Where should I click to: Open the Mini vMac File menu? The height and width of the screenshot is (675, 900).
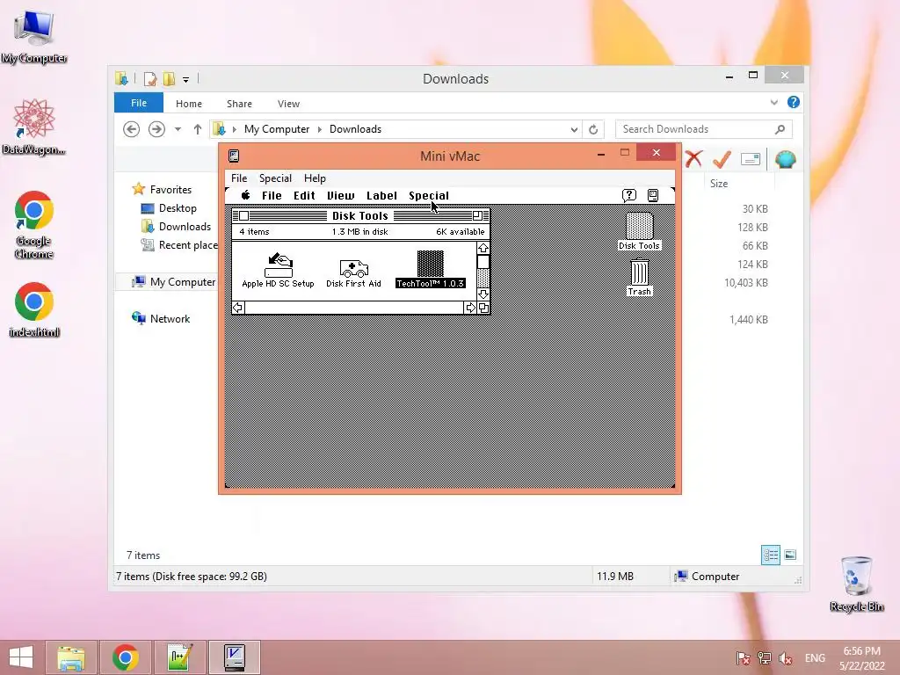click(239, 178)
